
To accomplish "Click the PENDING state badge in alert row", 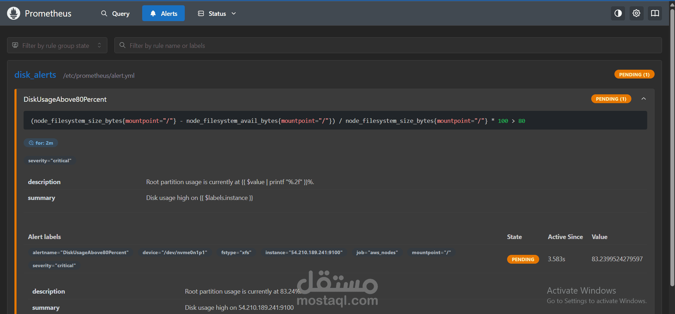I will pos(523,259).
